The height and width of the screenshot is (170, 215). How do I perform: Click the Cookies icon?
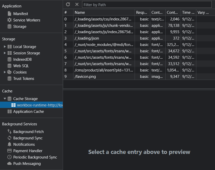tap(9, 72)
